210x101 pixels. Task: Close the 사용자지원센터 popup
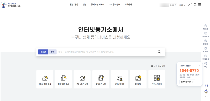click(199, 65)
